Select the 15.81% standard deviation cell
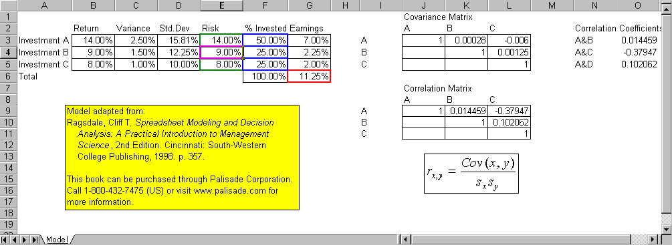Viewport: 672px width, 245px height. pos(179,41)
